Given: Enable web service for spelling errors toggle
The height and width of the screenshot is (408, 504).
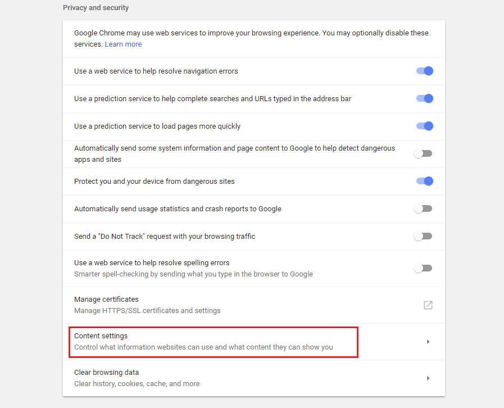Looking at the screenshot, I should [x=423, y=268].
